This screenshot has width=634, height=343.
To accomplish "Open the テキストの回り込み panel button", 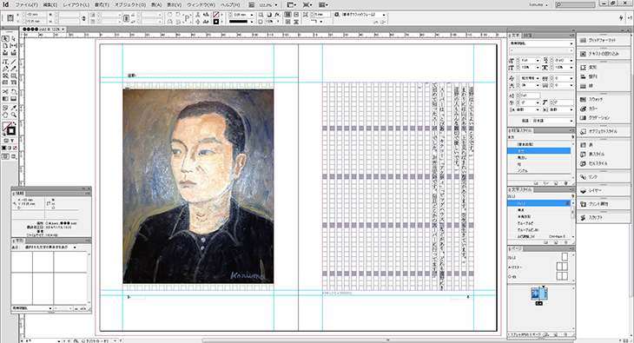I will tap(604, 53).
